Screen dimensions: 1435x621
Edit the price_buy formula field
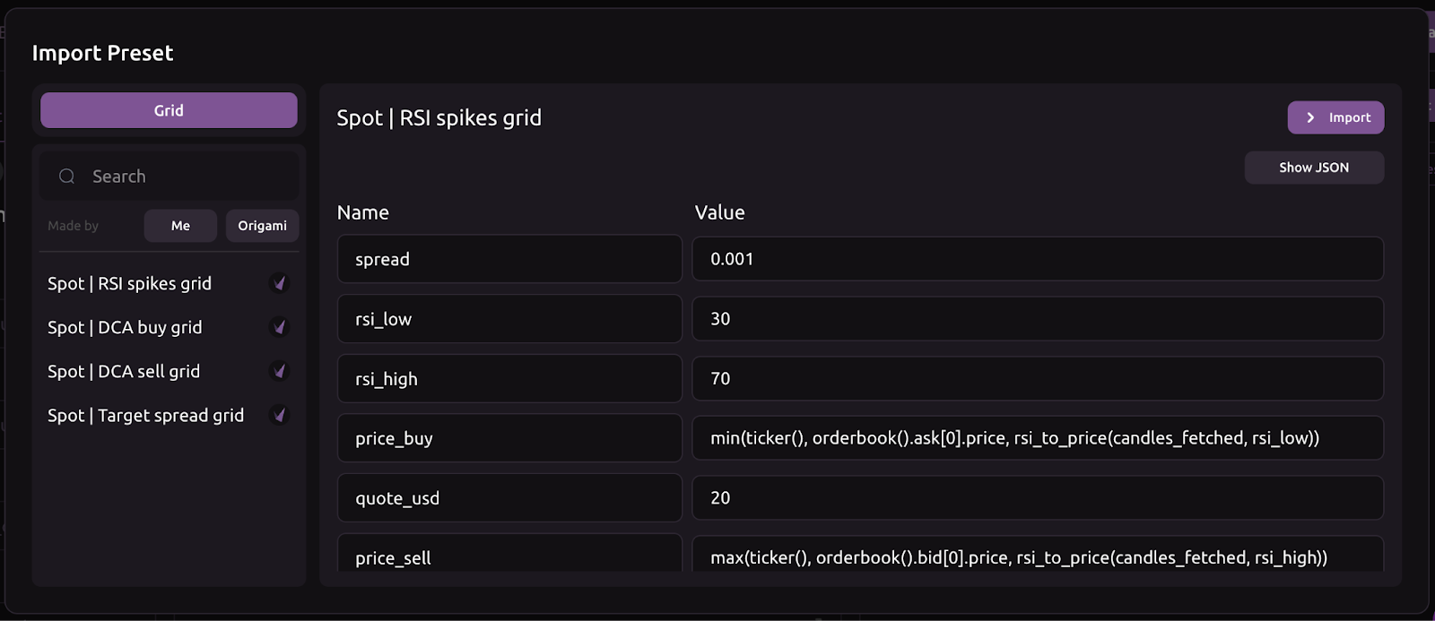click(x=1037, y=438)
